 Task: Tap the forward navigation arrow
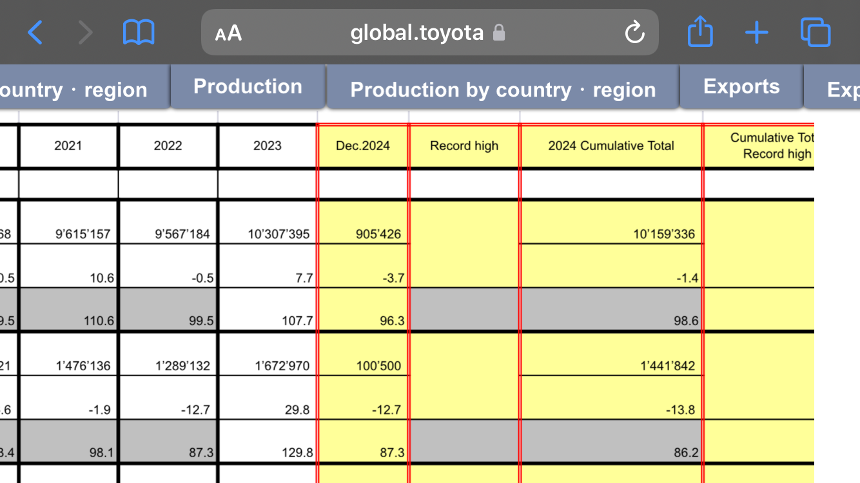(85, 32)
